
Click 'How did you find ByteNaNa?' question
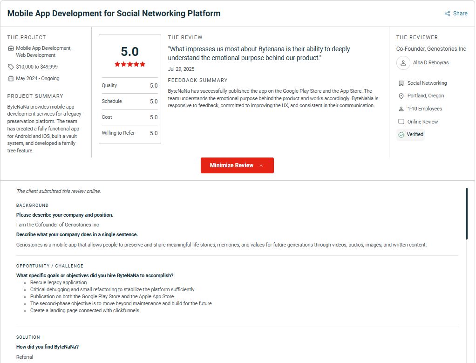tap(48, 347)
